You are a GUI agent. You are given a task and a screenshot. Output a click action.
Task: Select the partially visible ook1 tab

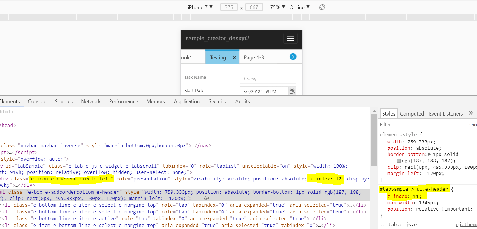tap(187, 57)
